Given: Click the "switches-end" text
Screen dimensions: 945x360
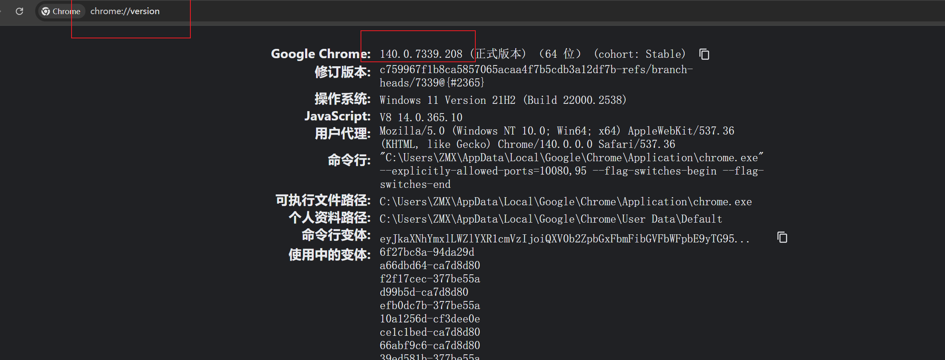Looking at the screenshot, I should pos(415,184).
